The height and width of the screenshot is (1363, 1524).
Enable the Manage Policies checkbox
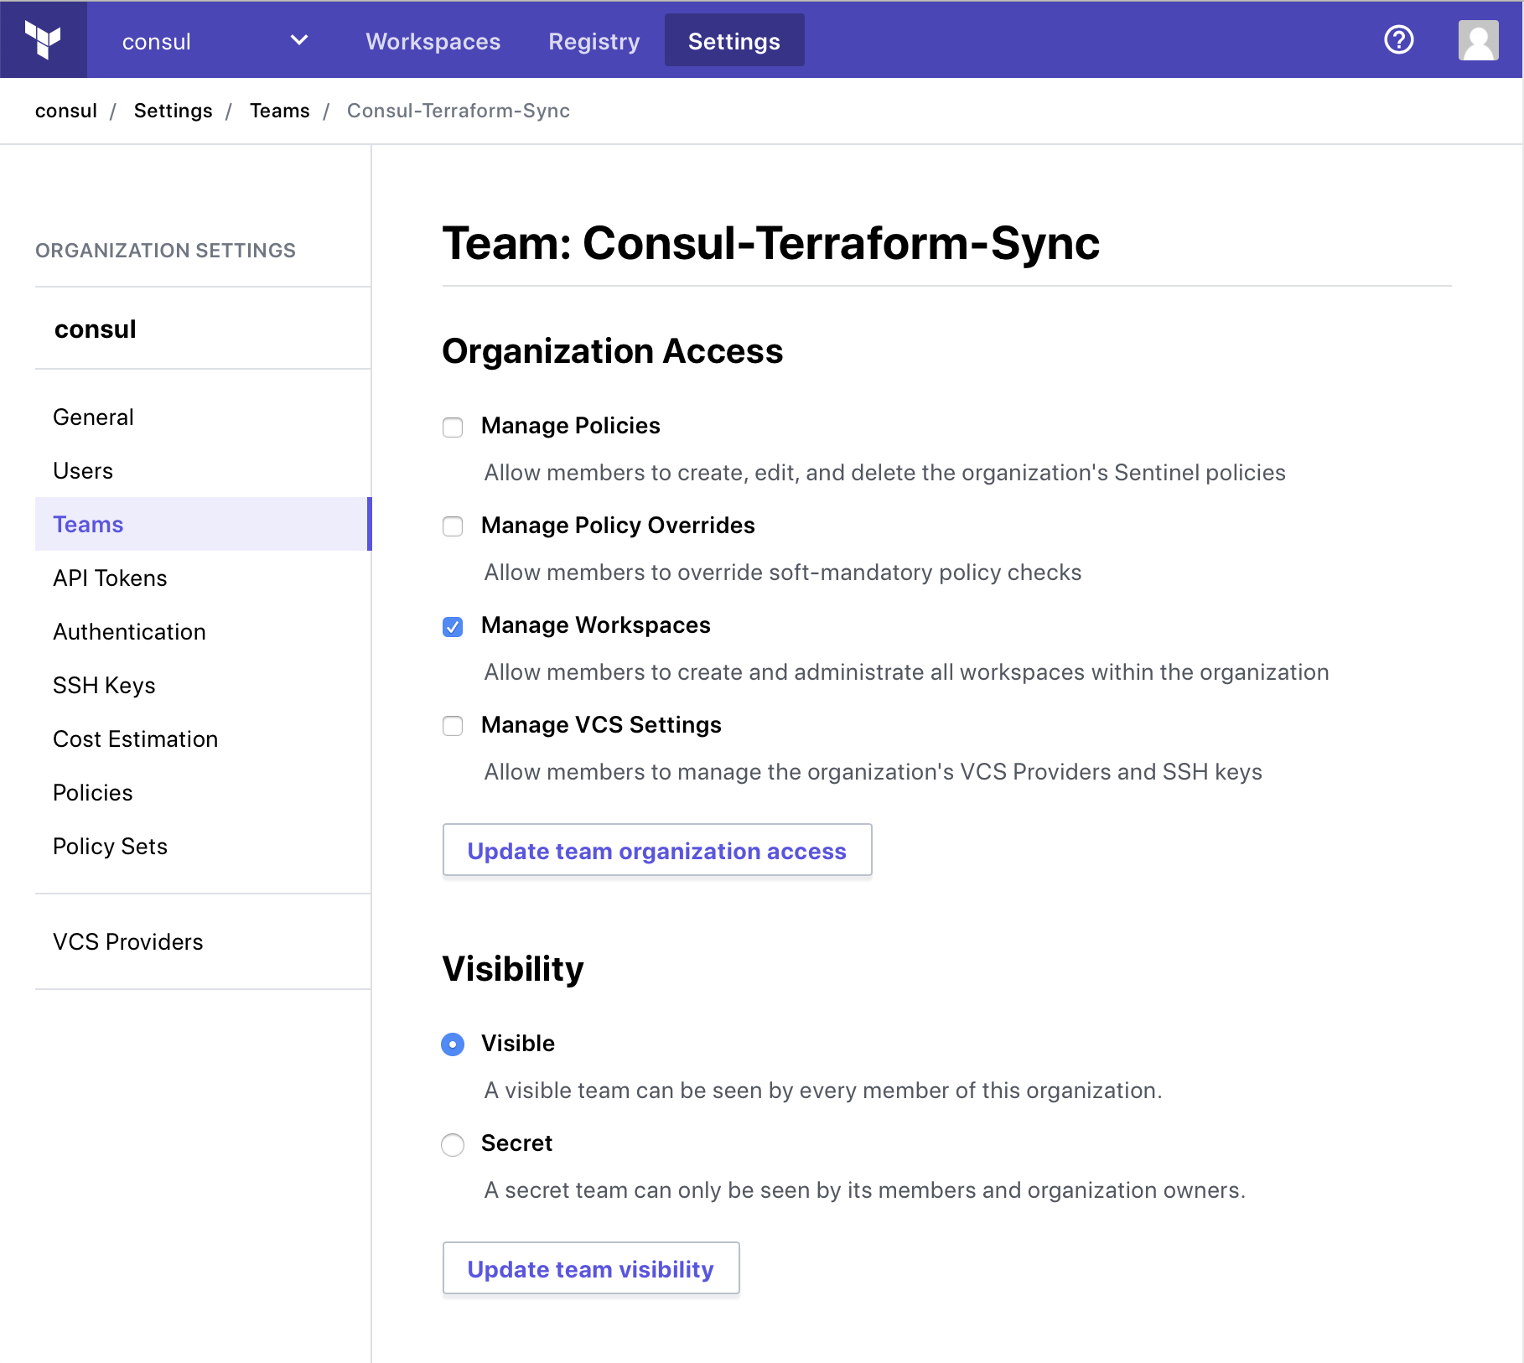[453, 428]
